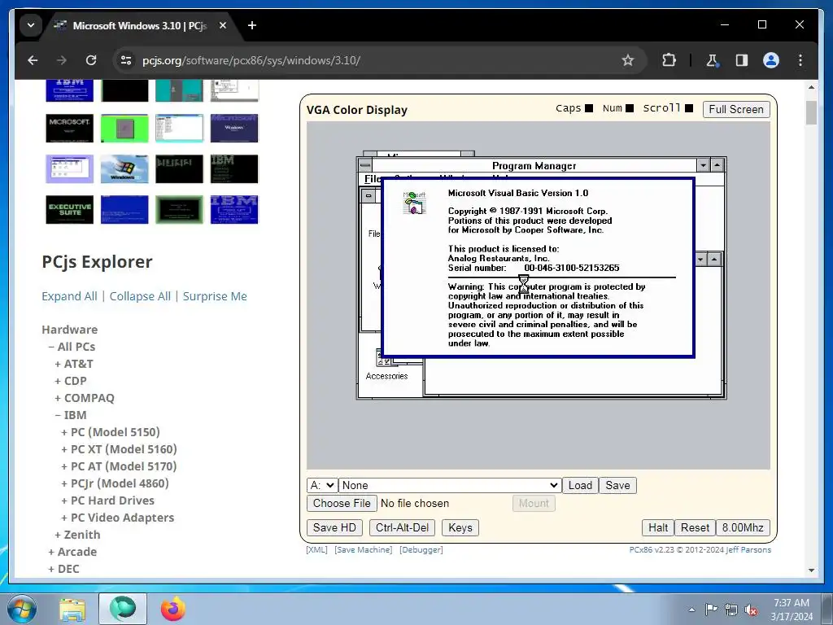Viewport: 833px width, 625px height.
Task: Open the Chrome three-dot menu
Action: (800, 60)
